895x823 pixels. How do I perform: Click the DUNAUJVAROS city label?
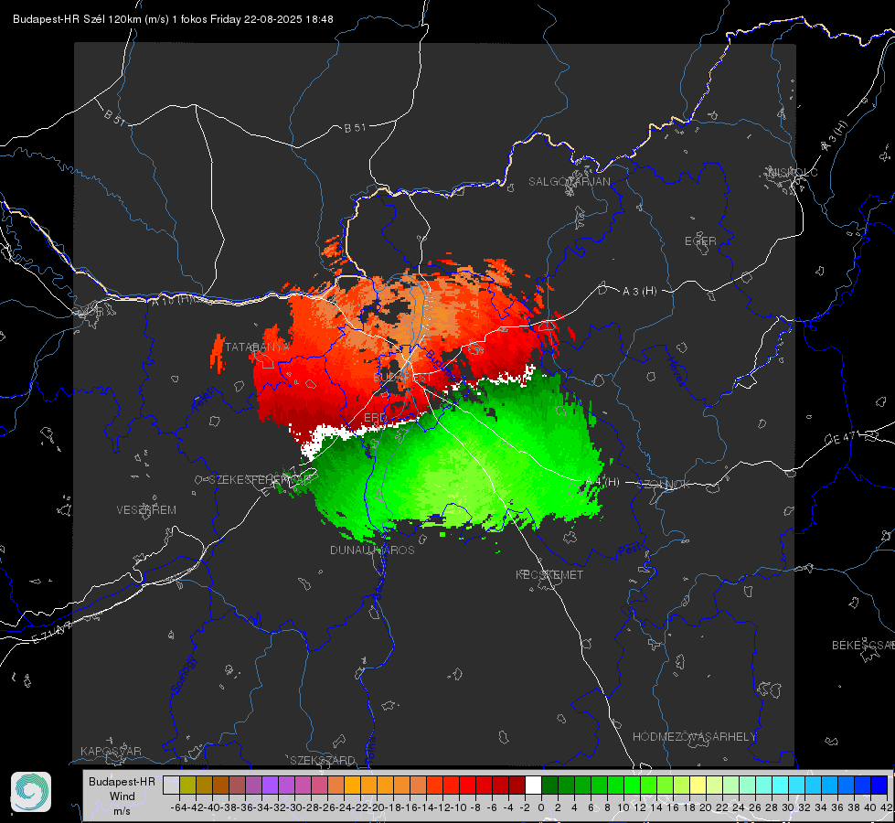pyautogui.click(x=372, y=550)
